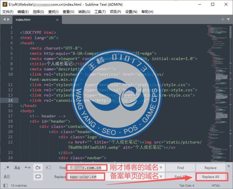Click the Replace button
The image size is (233, 189).
point(210,168)
